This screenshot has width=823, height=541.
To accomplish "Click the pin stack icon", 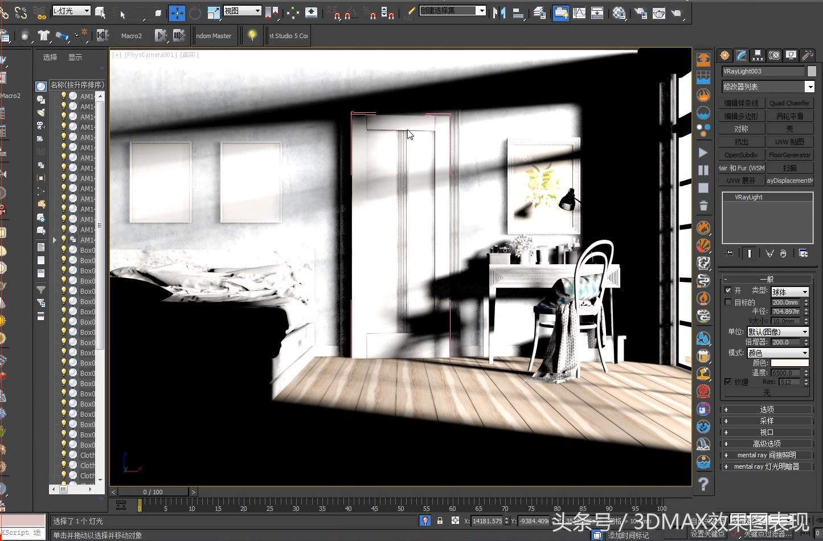I will [728, 253].
